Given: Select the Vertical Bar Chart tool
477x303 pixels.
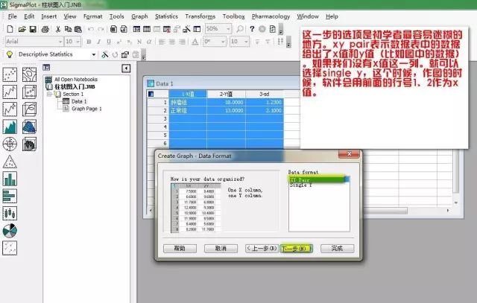Looking at the screenshot, I should point(10,179).
